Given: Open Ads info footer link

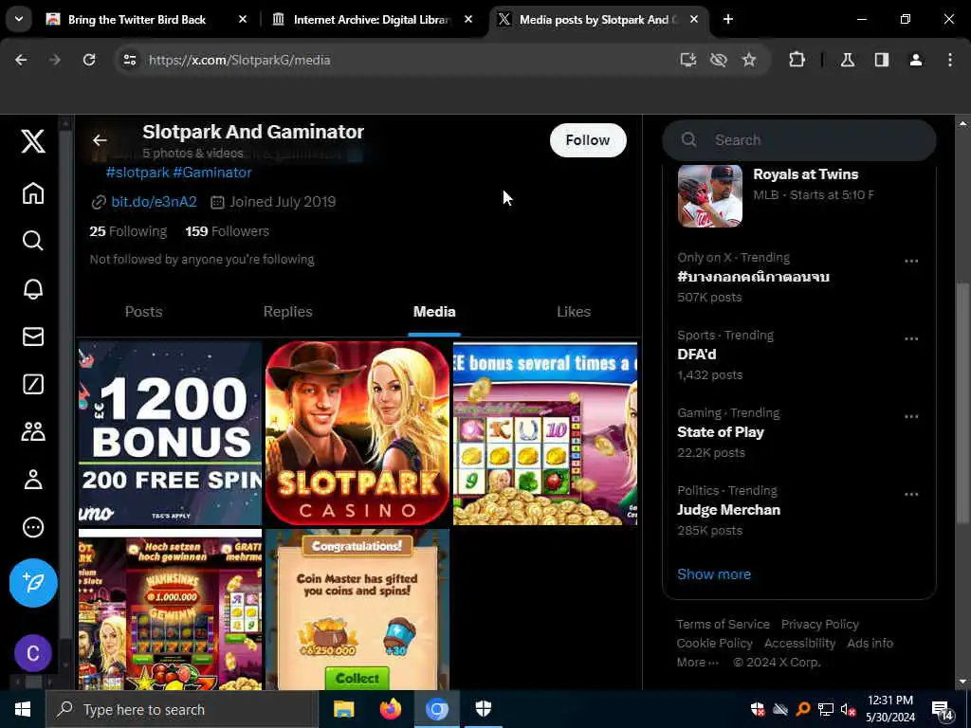Looking at the screenshot, I should pyautogui.click(x=870, y=644).
